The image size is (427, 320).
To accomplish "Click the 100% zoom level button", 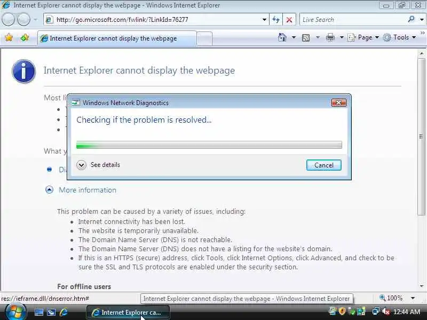I will [x=391, y=298].
